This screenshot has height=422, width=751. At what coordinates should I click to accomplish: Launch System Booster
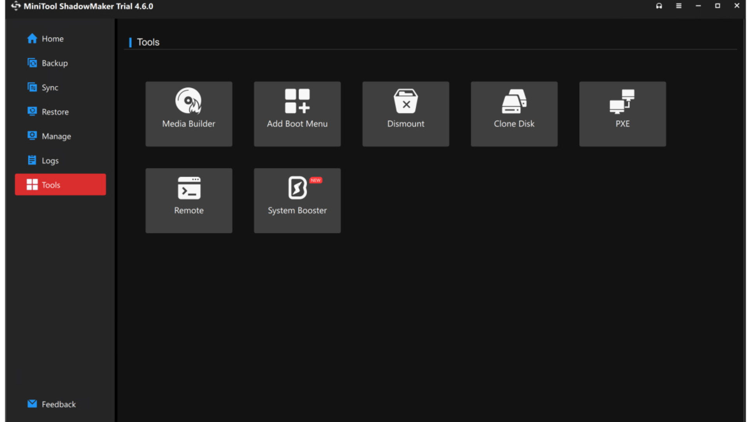tap(297, 200)
